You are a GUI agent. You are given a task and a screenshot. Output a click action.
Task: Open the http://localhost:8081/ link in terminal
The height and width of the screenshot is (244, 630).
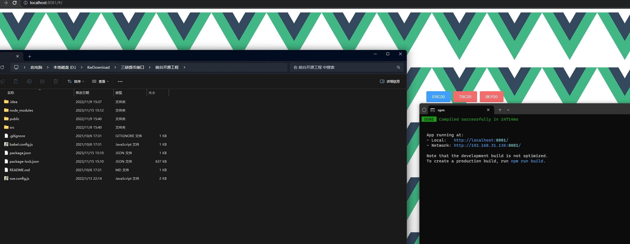[481, 140]
